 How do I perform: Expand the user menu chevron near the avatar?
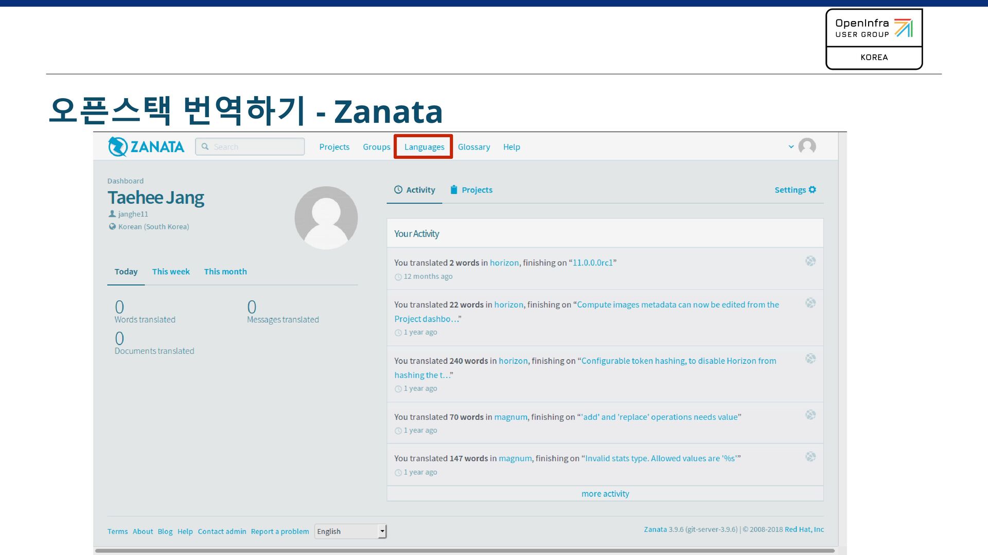(791, 147)
